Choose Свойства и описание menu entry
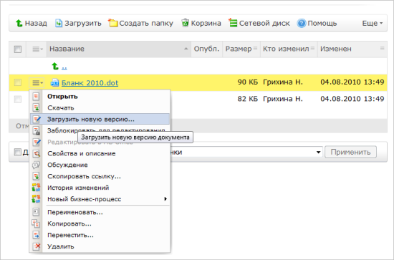The height and width of the screenshot is (260, 394). (x=100, y=153)
